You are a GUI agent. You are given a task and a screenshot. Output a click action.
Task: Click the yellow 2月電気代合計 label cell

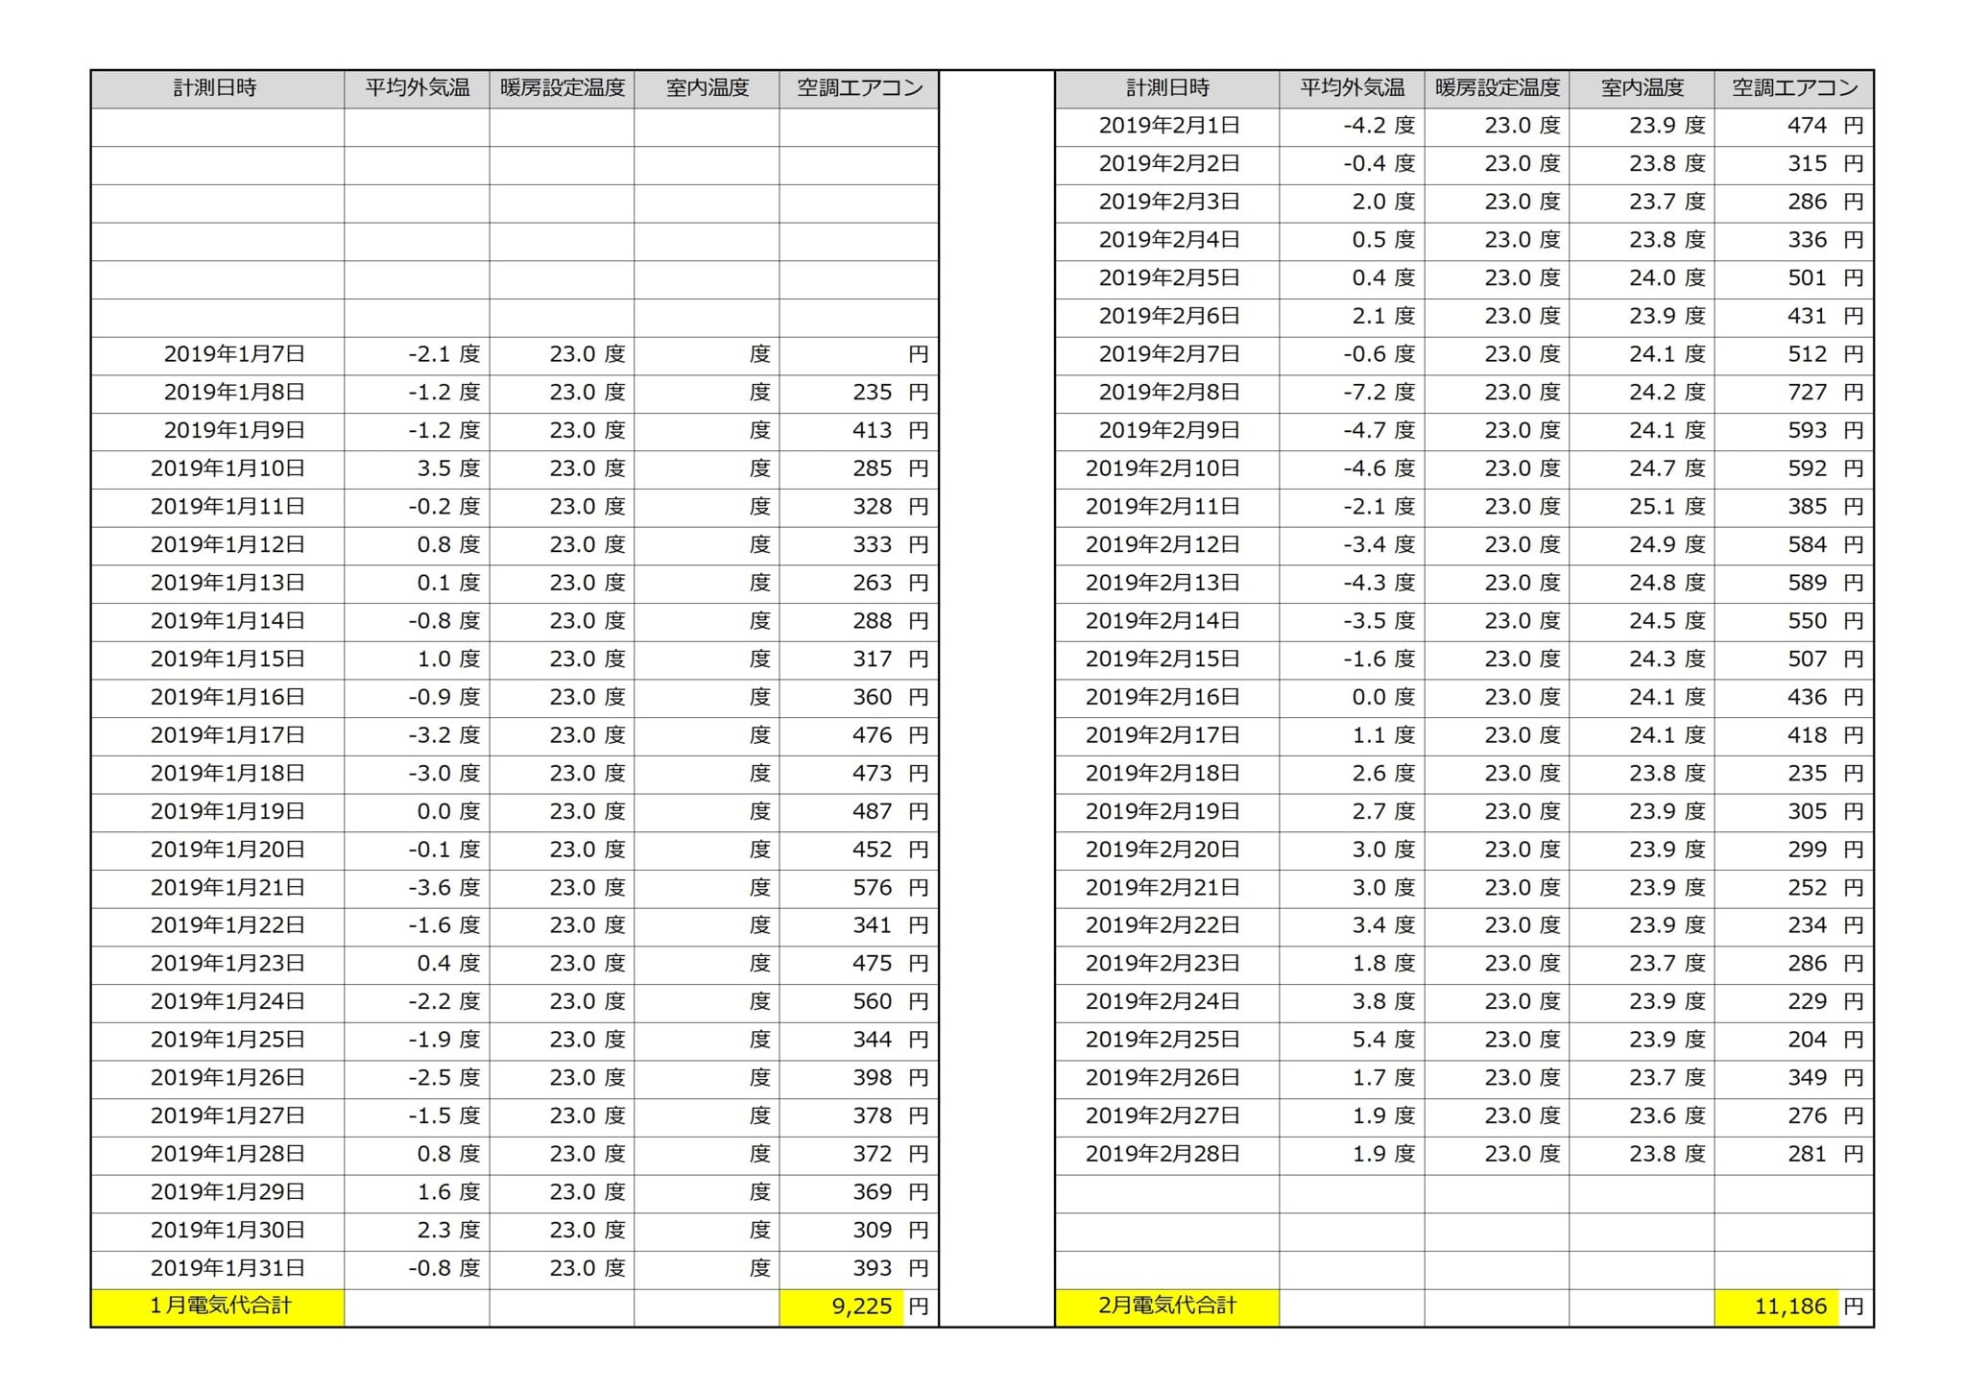pyautogui.click(x=1167, y=1307)
